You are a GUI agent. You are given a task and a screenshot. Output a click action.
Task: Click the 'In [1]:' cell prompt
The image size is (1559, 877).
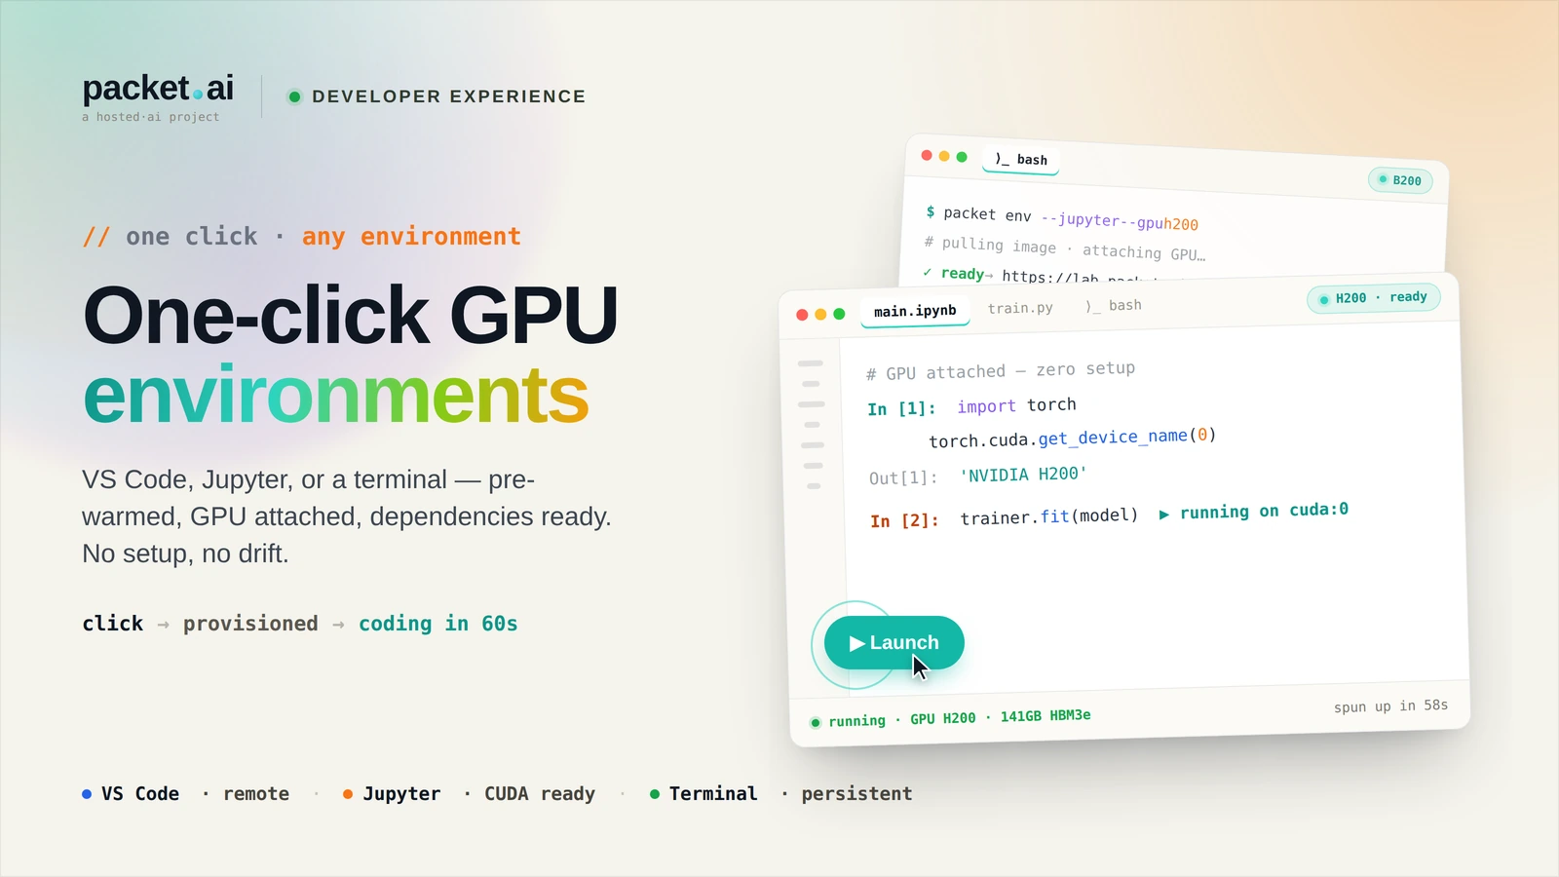pyautogui.click(x=901, y=408)
